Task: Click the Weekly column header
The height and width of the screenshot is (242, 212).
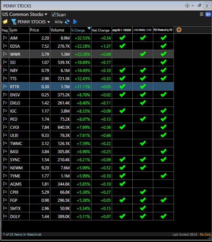Action: pyautogui.click(x=142, y=30)
